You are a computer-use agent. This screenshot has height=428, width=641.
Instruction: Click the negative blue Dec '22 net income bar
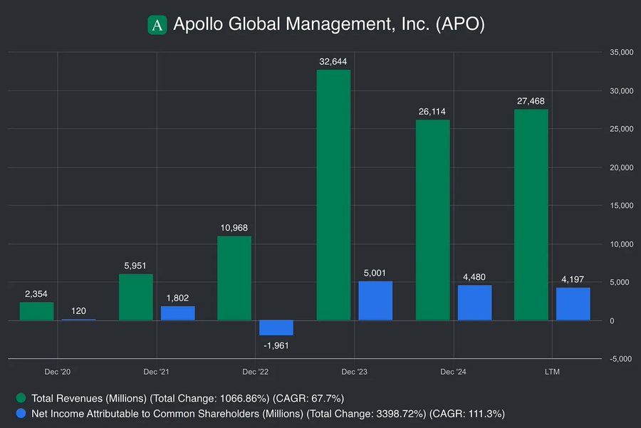(x=276, y=328)
